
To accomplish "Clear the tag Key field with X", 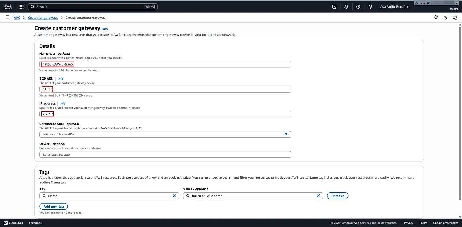I will point(174,196).
